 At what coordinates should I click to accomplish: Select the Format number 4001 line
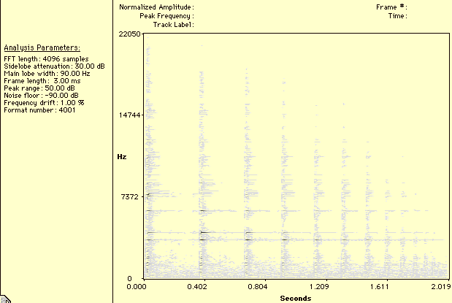(39, 110)
